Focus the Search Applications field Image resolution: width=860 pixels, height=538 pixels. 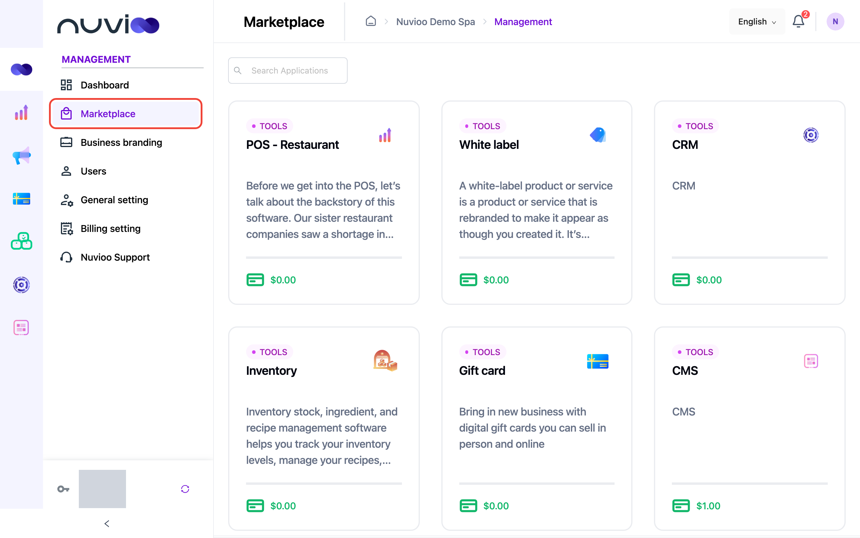coord(288,71)
